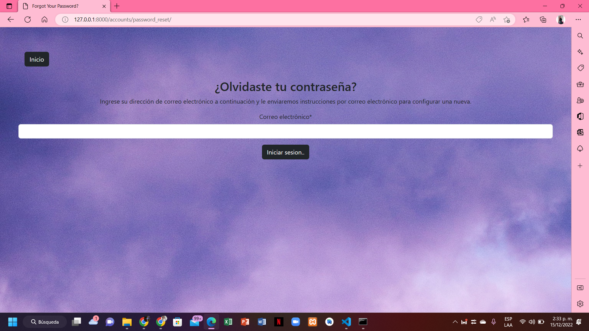Open Microsoft 365 icon in sidebar
The width and height of the screenshot is (589, 331).
(580, 116)
